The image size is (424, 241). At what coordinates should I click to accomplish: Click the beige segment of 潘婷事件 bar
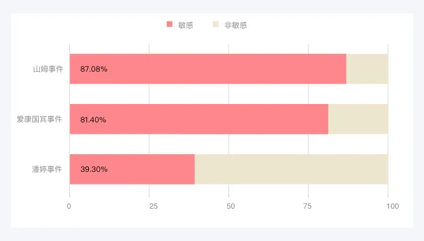(291, 169)
